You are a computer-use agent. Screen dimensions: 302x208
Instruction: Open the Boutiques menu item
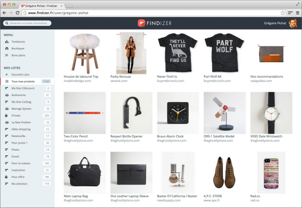[x=18, y=48]
